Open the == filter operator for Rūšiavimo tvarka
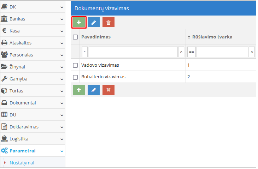 (x=191, y=52)
